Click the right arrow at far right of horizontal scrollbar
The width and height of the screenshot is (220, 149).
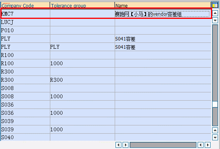tap(208, 145)
